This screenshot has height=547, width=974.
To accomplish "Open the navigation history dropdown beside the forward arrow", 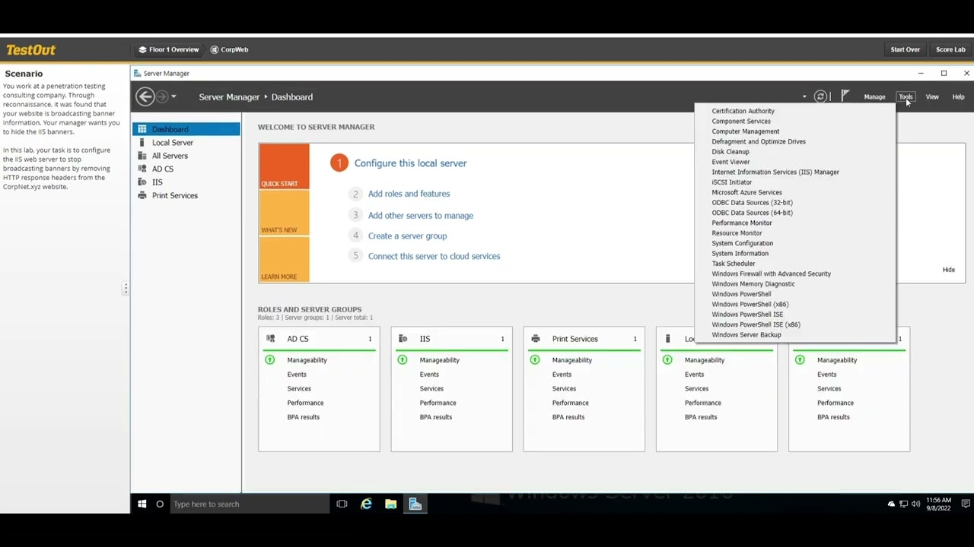I will click(173, 96).
